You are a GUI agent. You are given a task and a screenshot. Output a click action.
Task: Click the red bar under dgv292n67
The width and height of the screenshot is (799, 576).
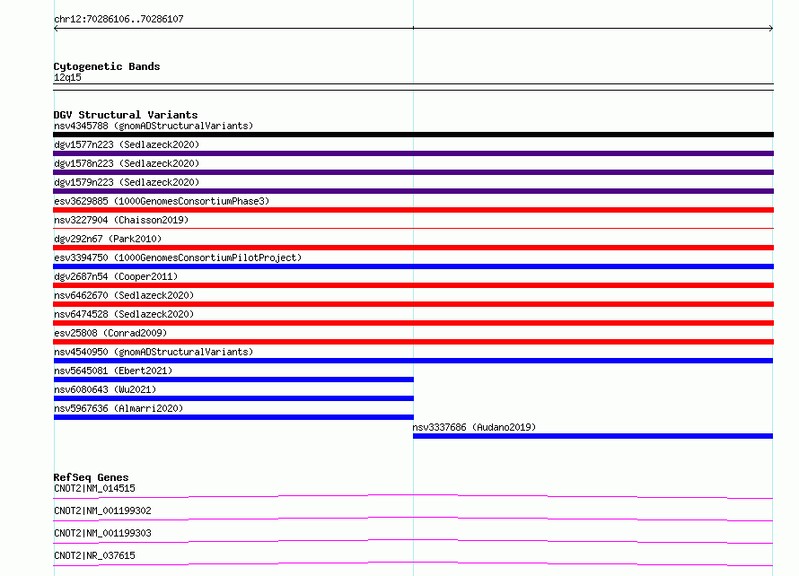pos(413,248)
